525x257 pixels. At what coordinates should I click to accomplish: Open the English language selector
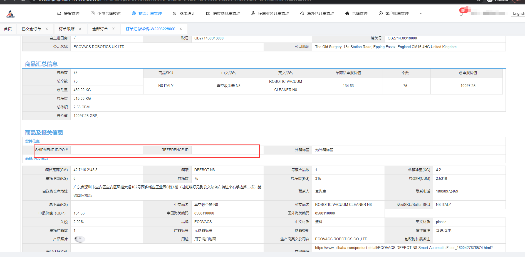(518, 13)
